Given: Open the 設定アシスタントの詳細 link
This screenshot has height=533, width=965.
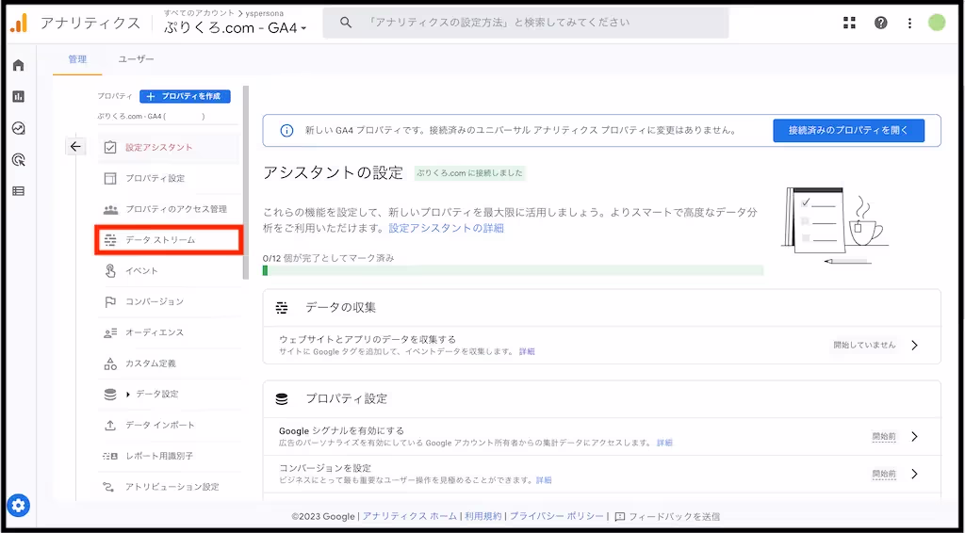Looking at the screenshot, I should 446,228.
